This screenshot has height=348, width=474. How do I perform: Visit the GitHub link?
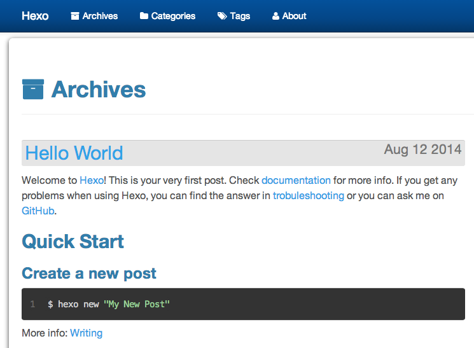(x=38, y=211)
